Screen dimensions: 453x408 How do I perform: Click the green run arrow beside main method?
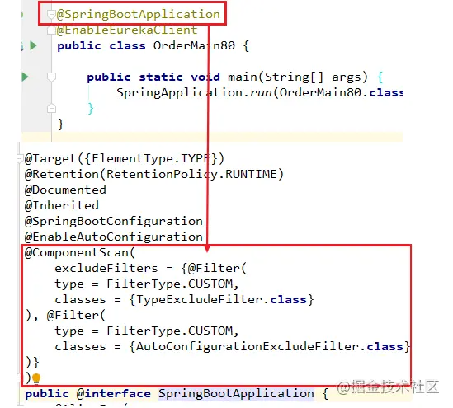pyautogui.click(x=25, y=77)
